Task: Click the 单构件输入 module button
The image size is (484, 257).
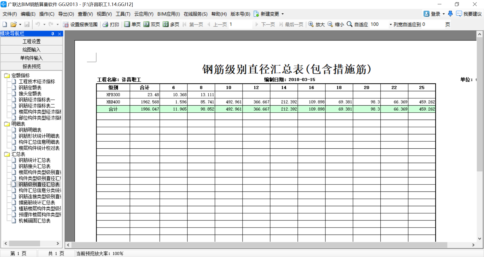Action: point(32,58)
